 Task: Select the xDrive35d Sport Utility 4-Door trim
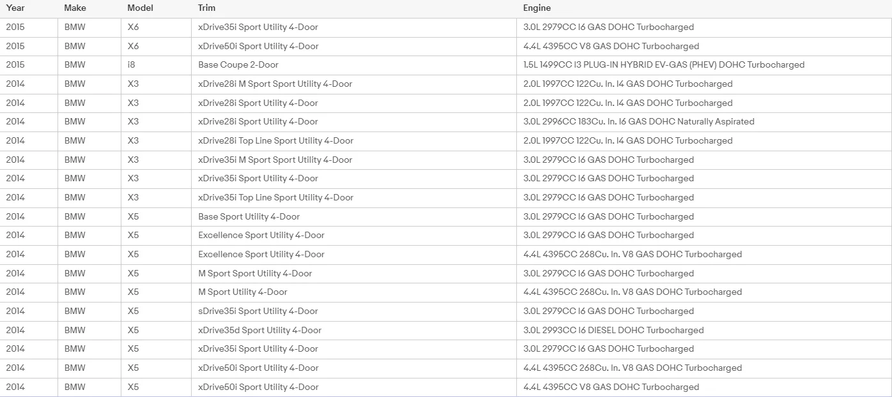coord(259,330)
